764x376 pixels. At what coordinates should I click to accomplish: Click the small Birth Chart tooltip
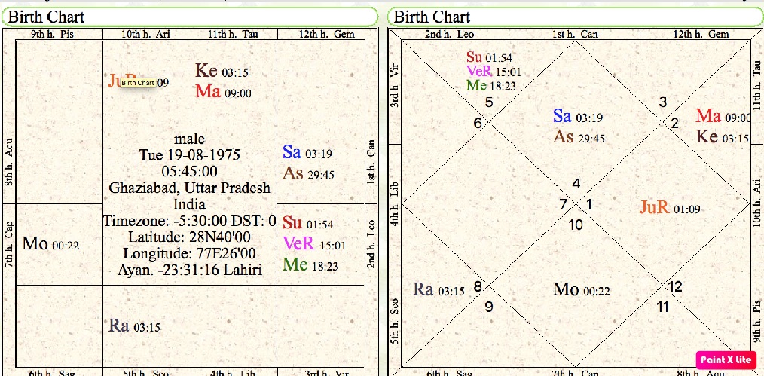pyautogui.click(x=138, y=83)
